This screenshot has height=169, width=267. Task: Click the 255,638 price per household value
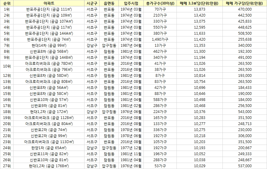pyautogui.click(x=245, y=39)
